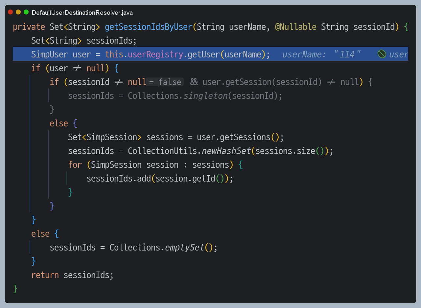421x308 pixels.
Task: Click the 'Set<SimpSession> sessions' variable declaration
Action: click(x=126, y=137)
